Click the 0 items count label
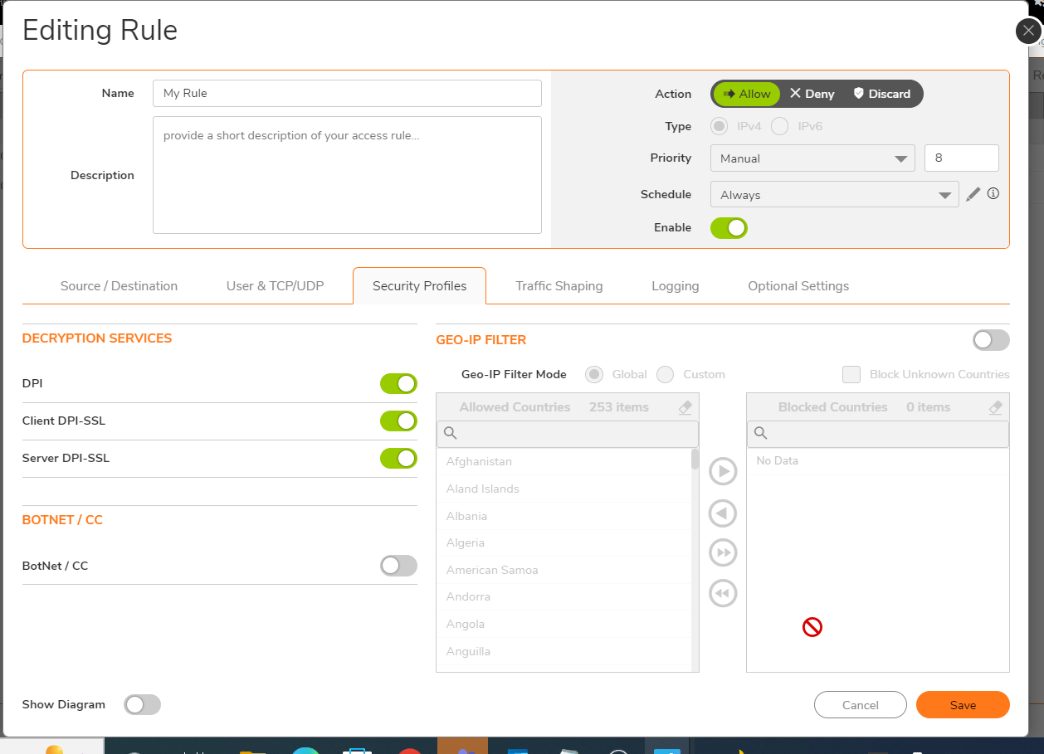 (928, 407)
